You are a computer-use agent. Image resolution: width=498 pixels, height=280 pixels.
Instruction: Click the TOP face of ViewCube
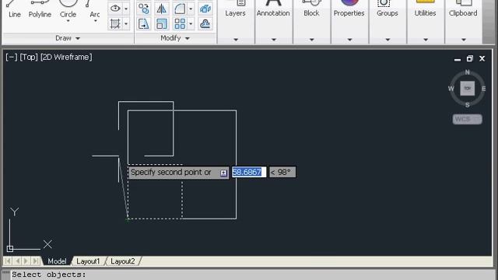tap(467, 88)
